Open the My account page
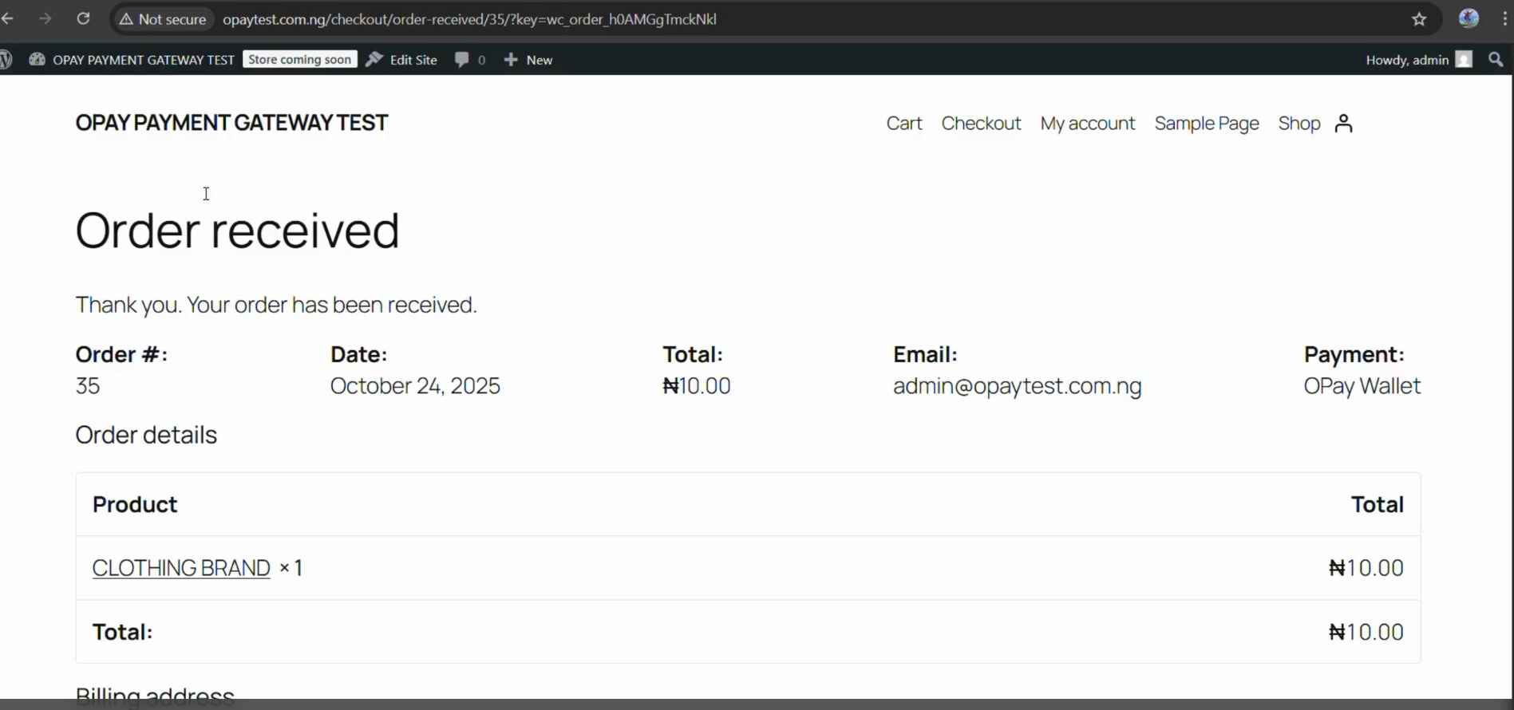The width and height of the screenshot is (1514, 710). [x=1087, y=124]
